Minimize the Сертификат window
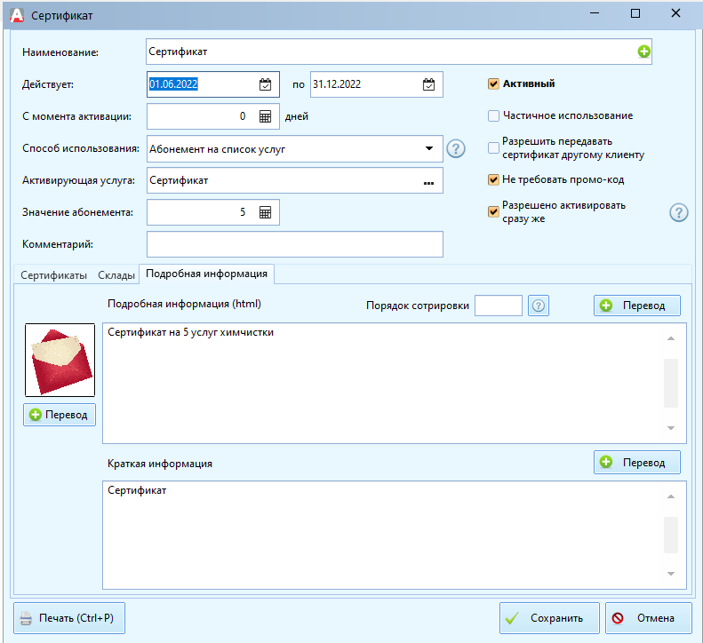Screen dimensions: 703x643 coord(595,13)
